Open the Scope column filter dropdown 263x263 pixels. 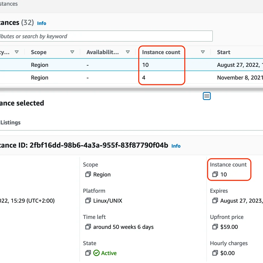pyautogui.click(x=72, y=52)
